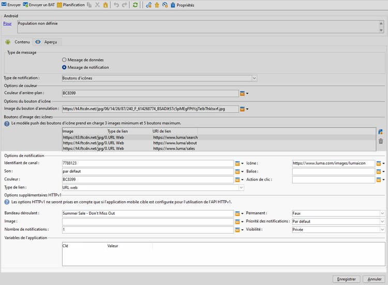
Task: Click the Propriétés clipboard icon
Action: point(173,5)
